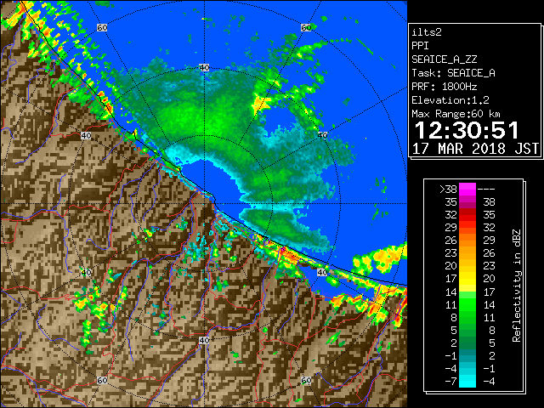Click the yellow legend band beside left-column 17

(467, 279)
